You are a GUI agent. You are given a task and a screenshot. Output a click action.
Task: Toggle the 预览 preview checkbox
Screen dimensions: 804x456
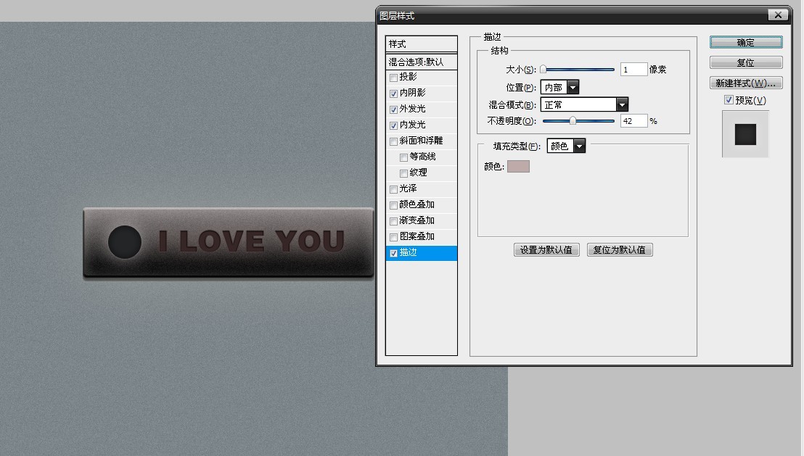729,100
